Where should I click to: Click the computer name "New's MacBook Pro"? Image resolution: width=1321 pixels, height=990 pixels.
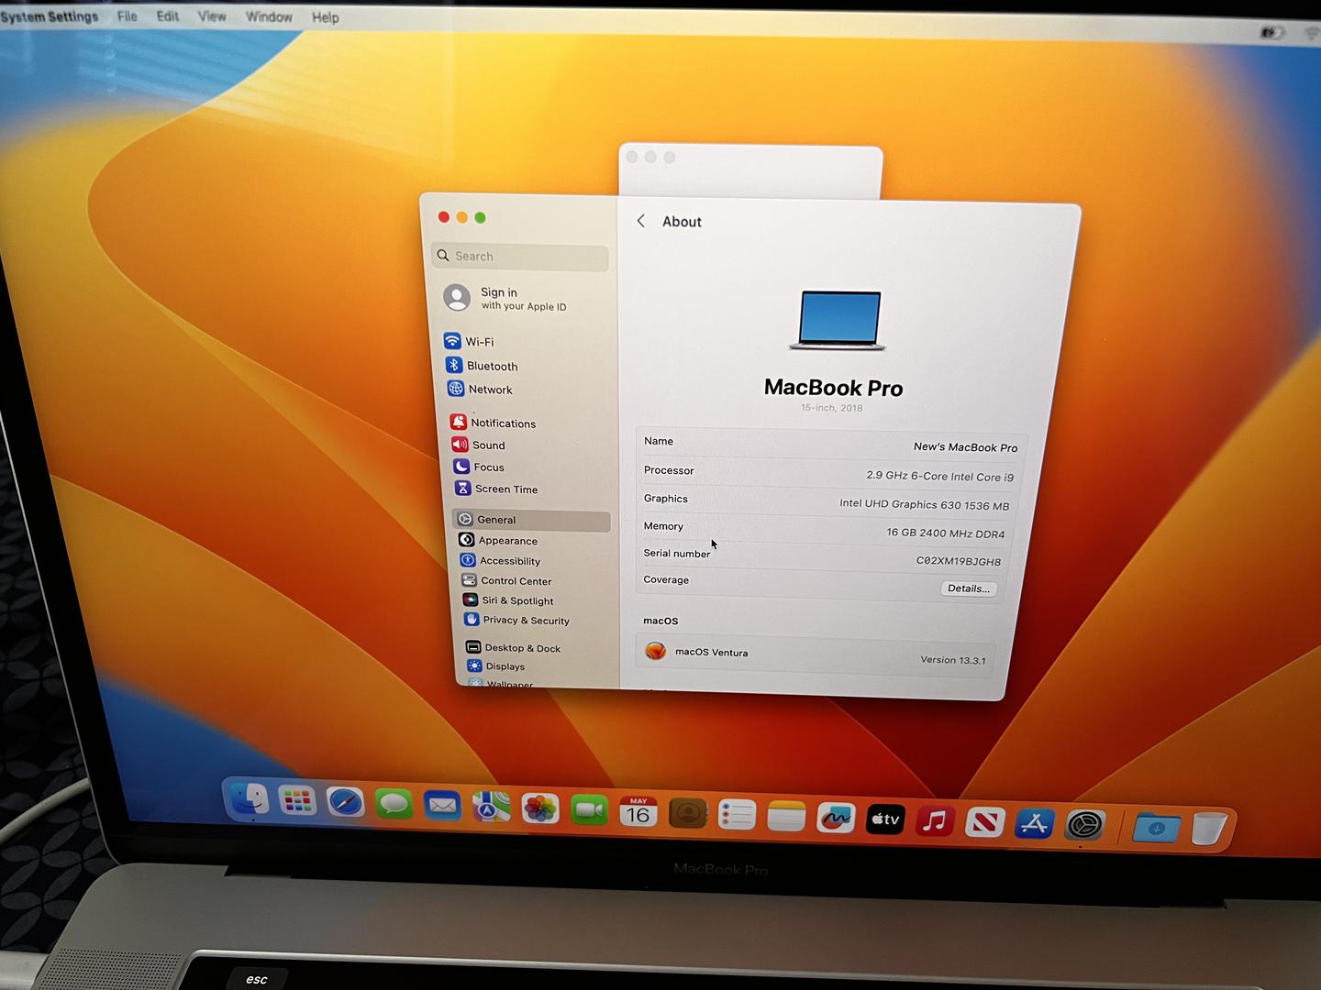(965, 447)
